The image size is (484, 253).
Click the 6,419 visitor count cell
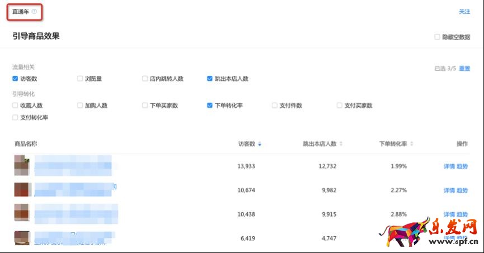click(248, 238)
